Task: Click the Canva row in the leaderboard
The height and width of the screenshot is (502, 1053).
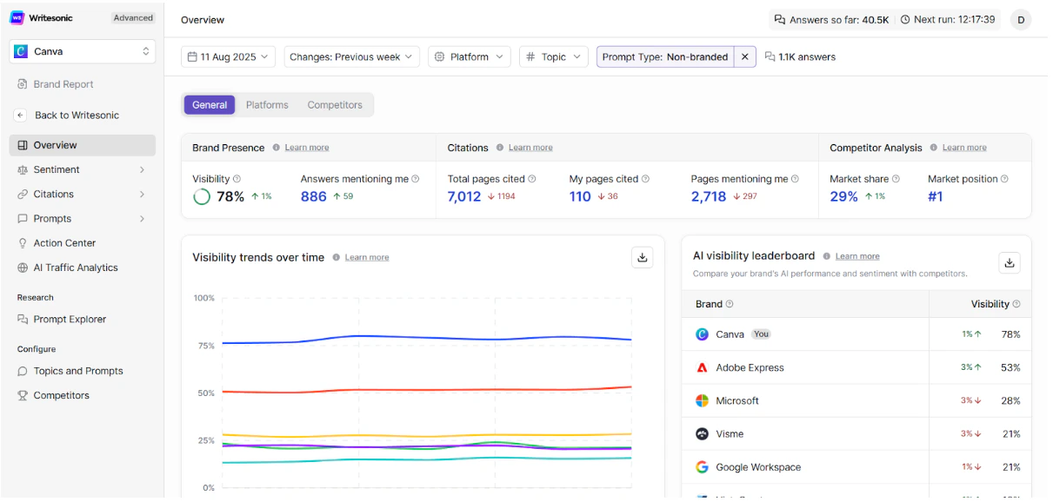Action: point(856,334)
